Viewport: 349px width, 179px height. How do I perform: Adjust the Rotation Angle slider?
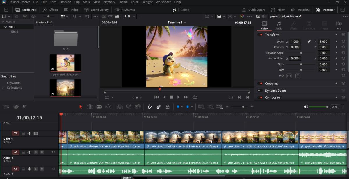click(x=301, y=53)
